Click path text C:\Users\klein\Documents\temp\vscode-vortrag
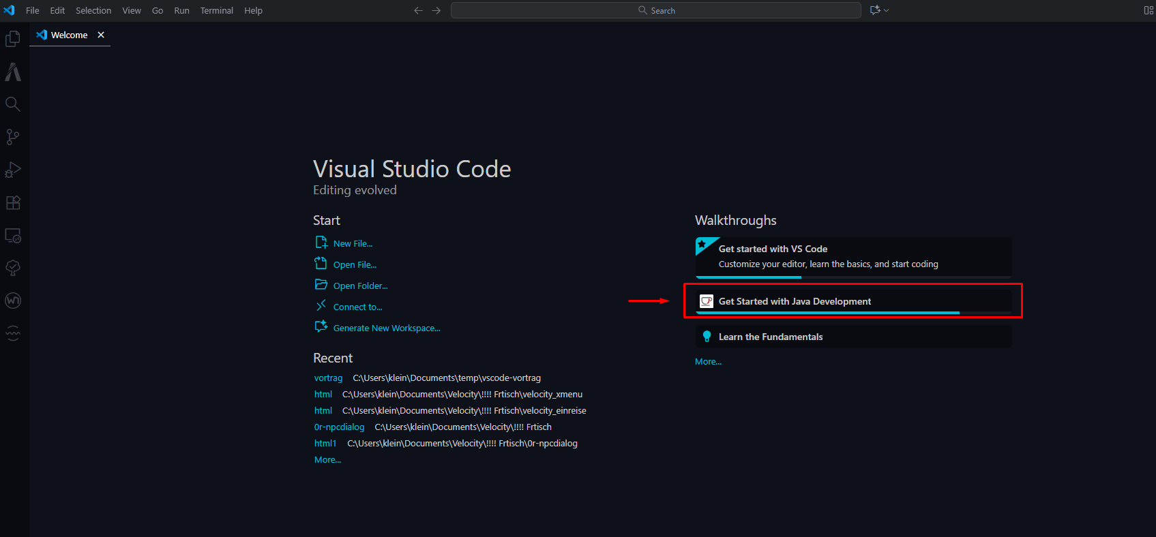Screen dimensions: 1156x537 pos(447,378)
